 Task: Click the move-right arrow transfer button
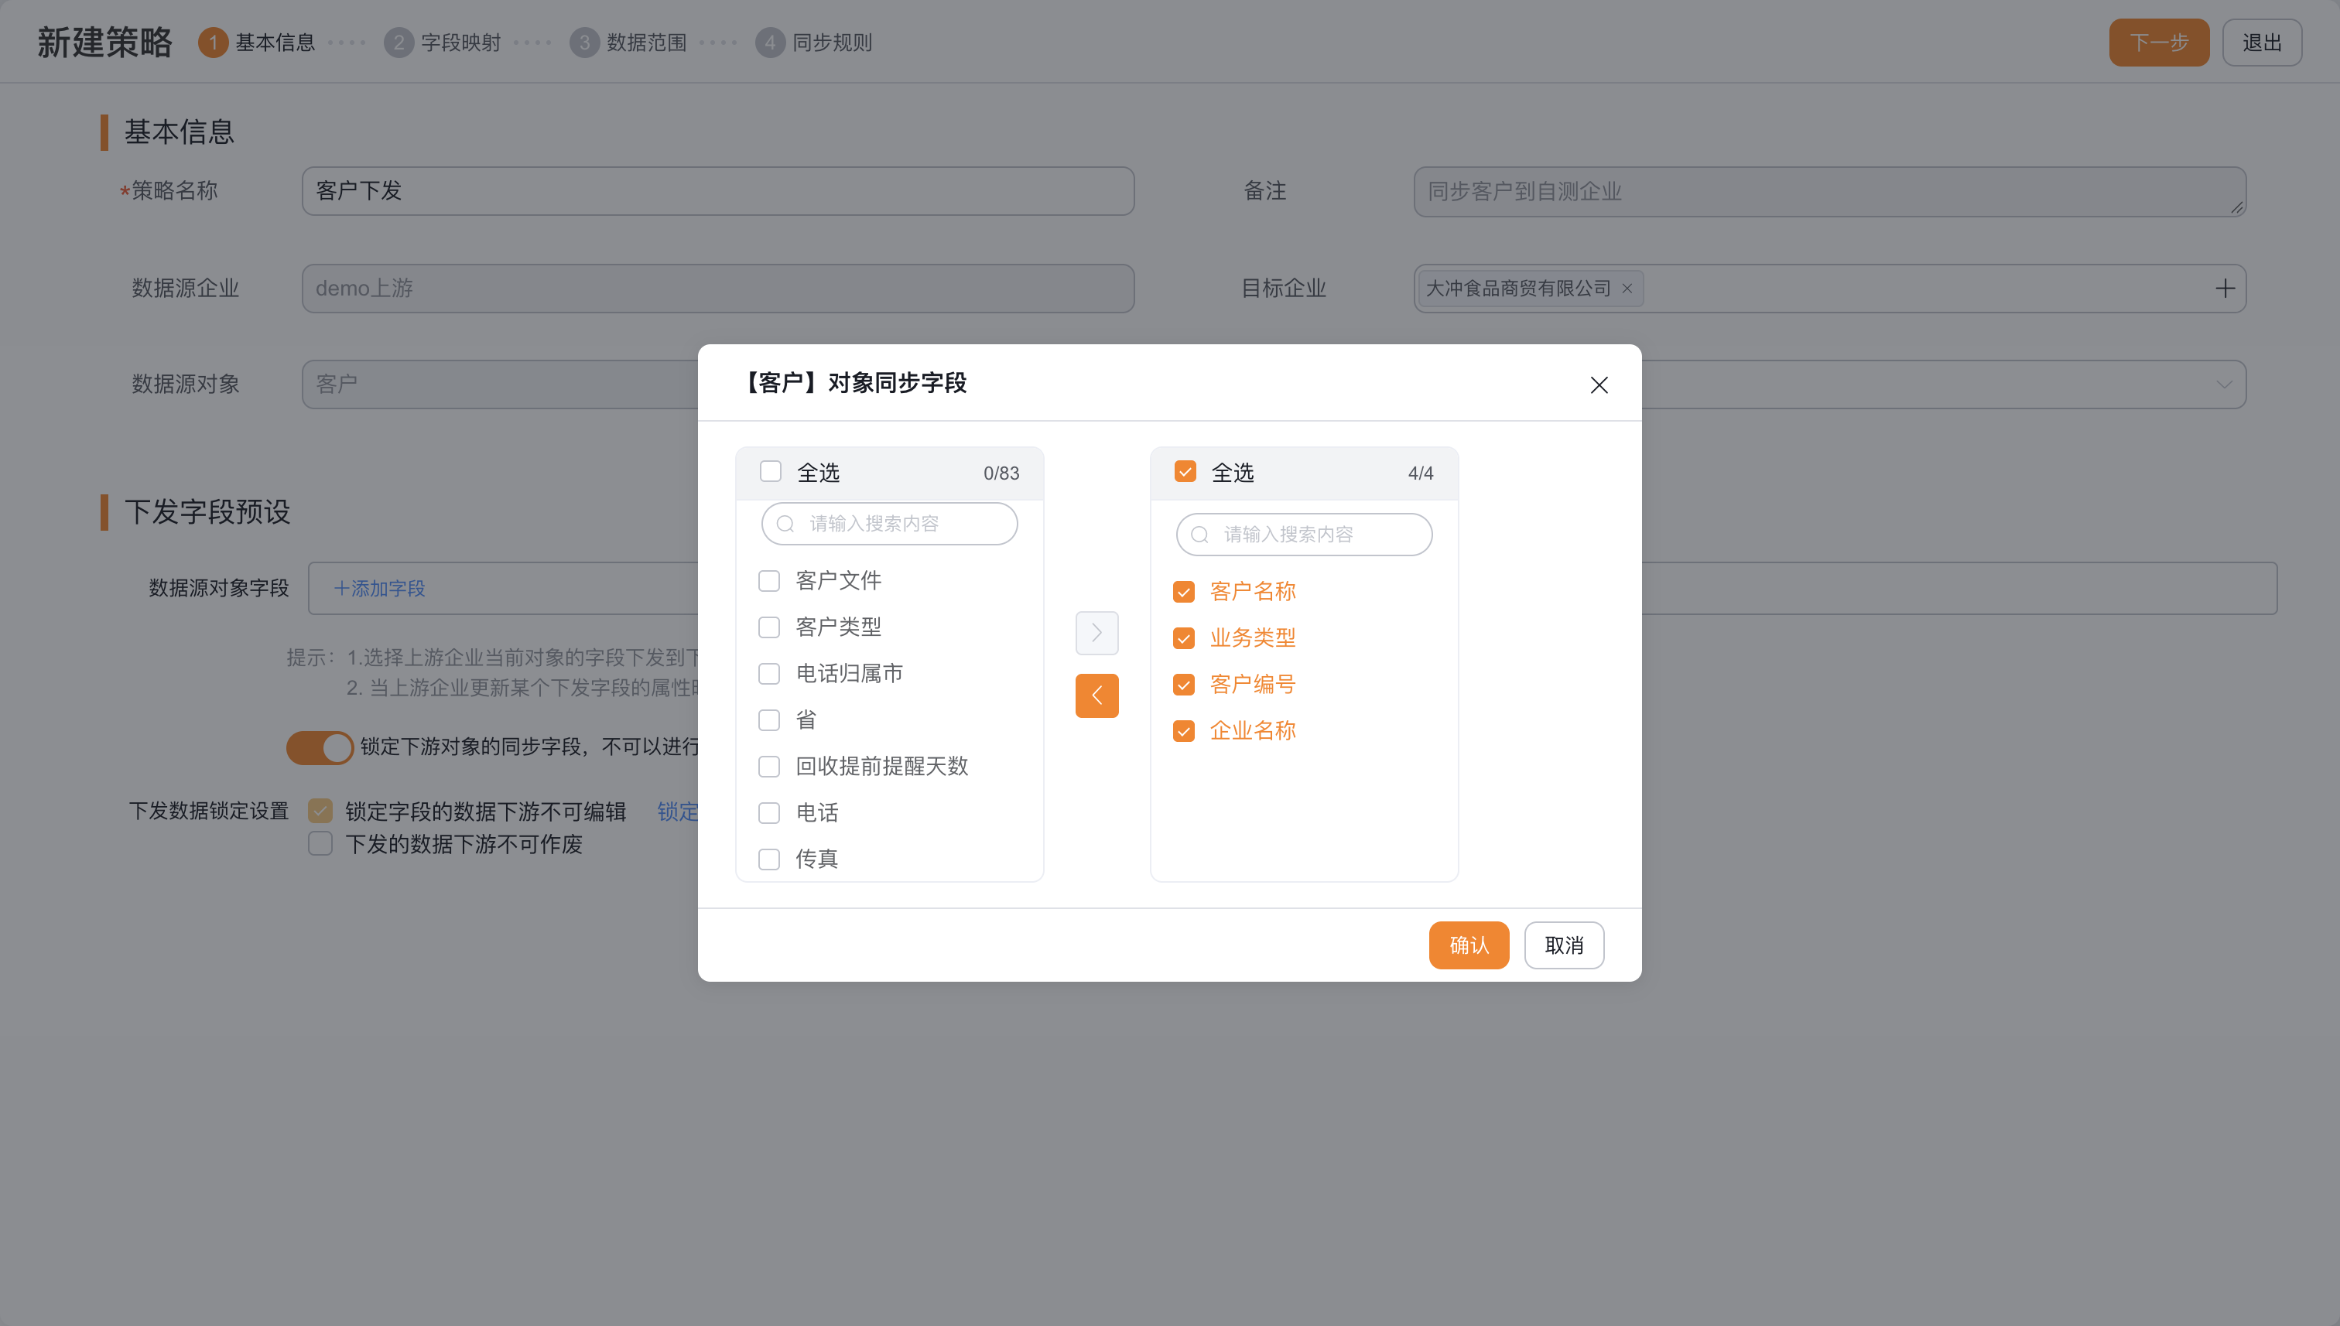point(1096,633)
